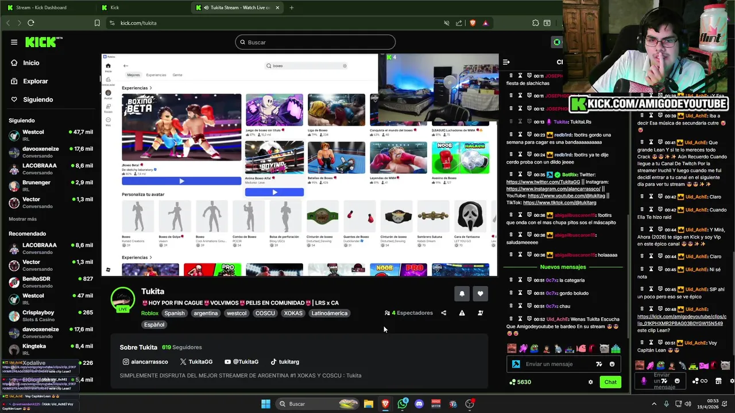Click the heart follow button
The width and height of the screenshot is (735, 413).
(x=480, y=294)
